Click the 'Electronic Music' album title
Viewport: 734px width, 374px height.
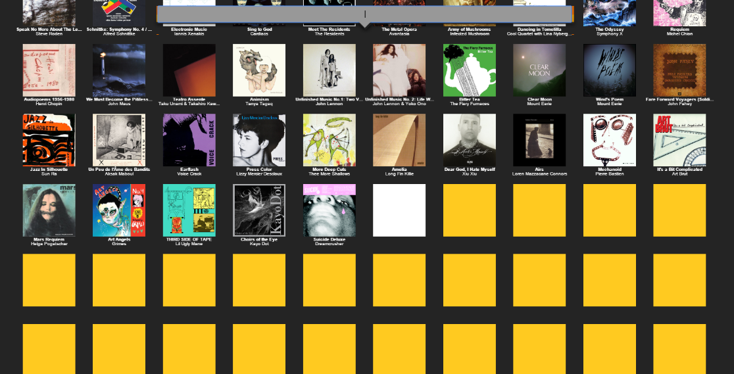(189, 29)
